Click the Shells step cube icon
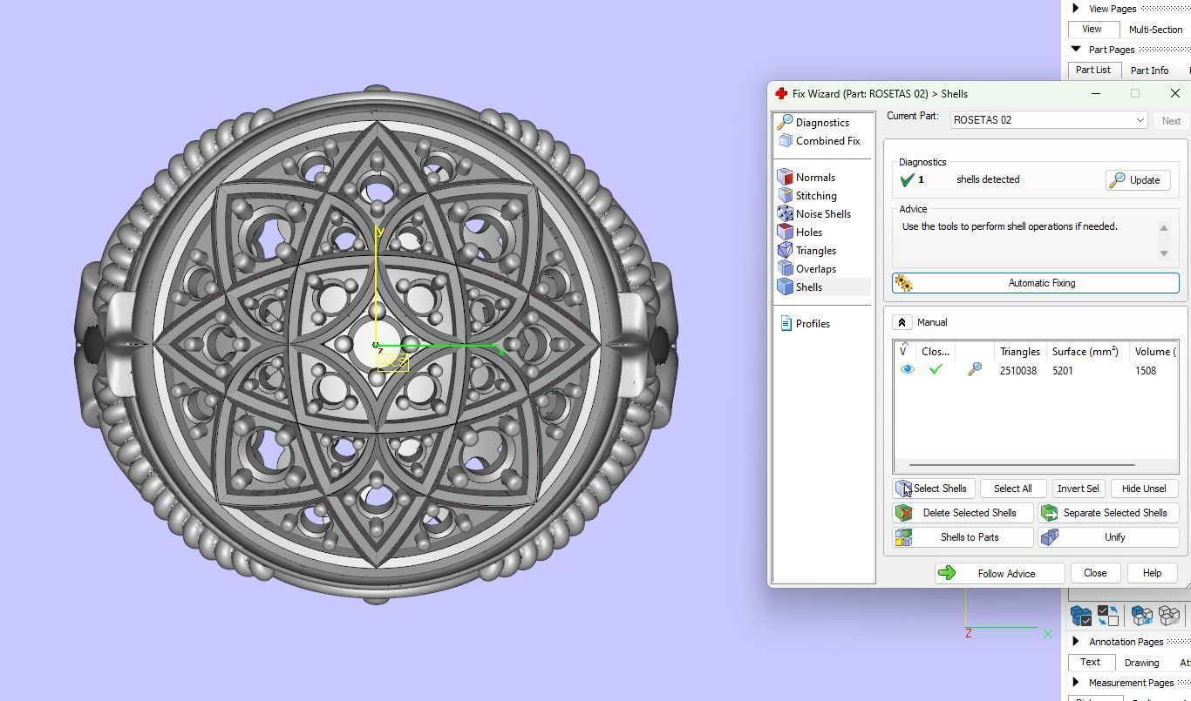Screen dimensions: 1191x701 [x=785, y=287]
